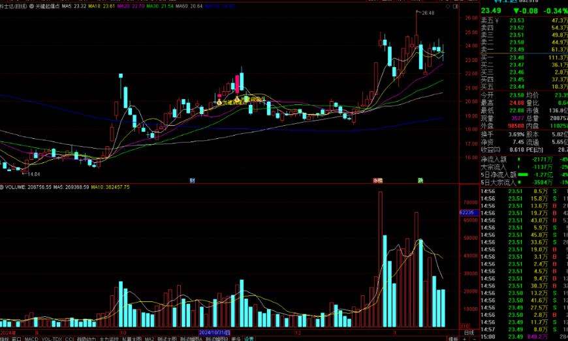The image size is (568, 341).
Task: Click the 日线 period button
Action: click(x=469, y=333)
